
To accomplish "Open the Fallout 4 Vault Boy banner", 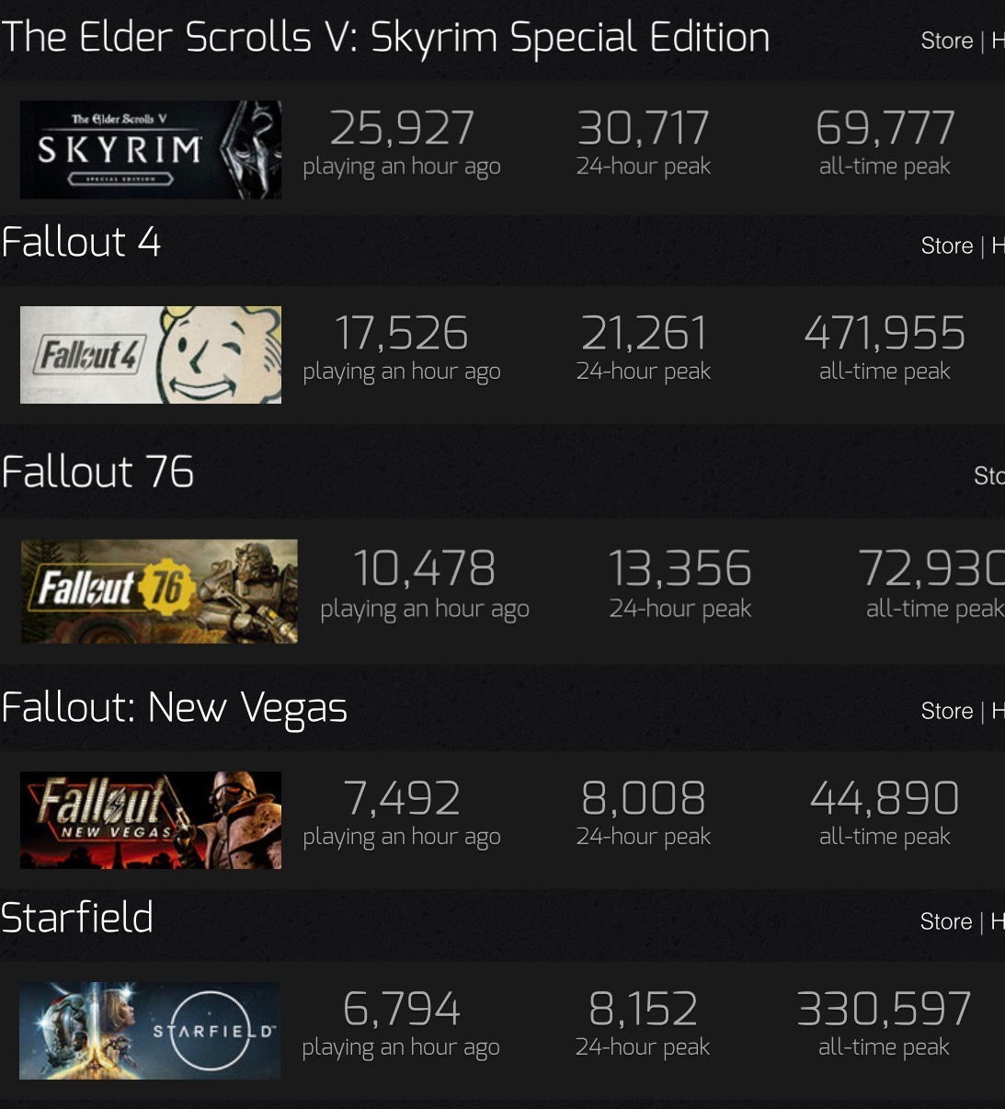I will pos(151,355).
